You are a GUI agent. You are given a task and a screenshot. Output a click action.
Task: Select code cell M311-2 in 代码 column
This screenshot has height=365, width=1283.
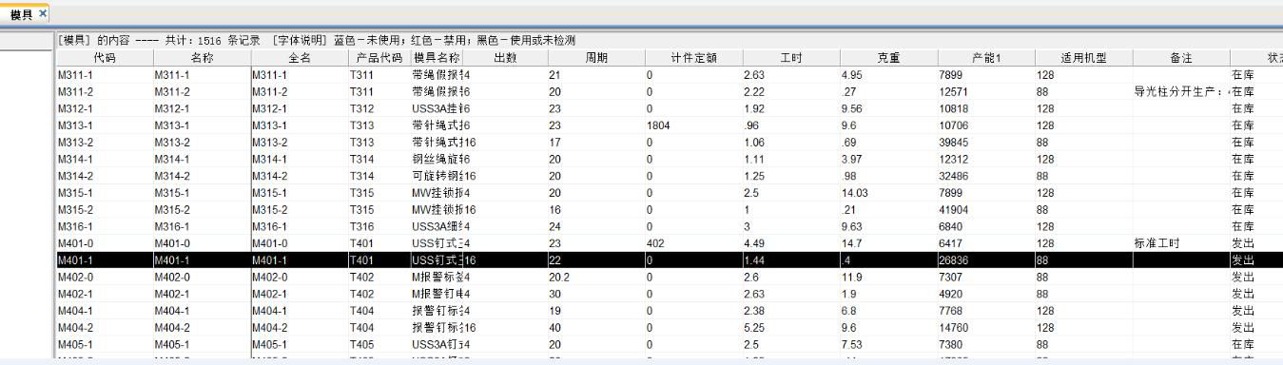[x=105, y=91]
